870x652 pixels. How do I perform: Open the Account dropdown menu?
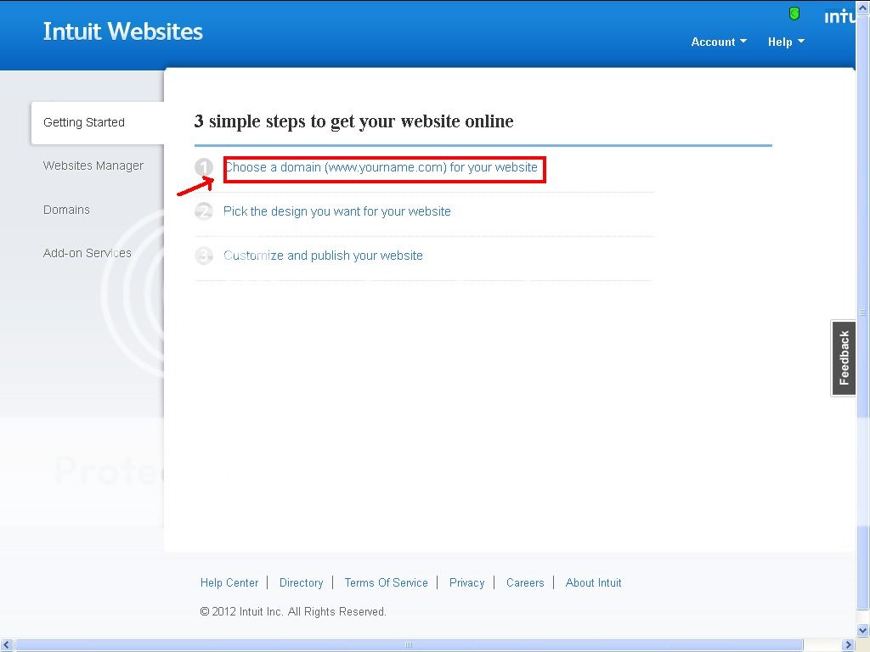[719, 42]
